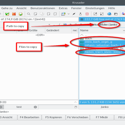Click the note icon with an arrow

[48, 14]
